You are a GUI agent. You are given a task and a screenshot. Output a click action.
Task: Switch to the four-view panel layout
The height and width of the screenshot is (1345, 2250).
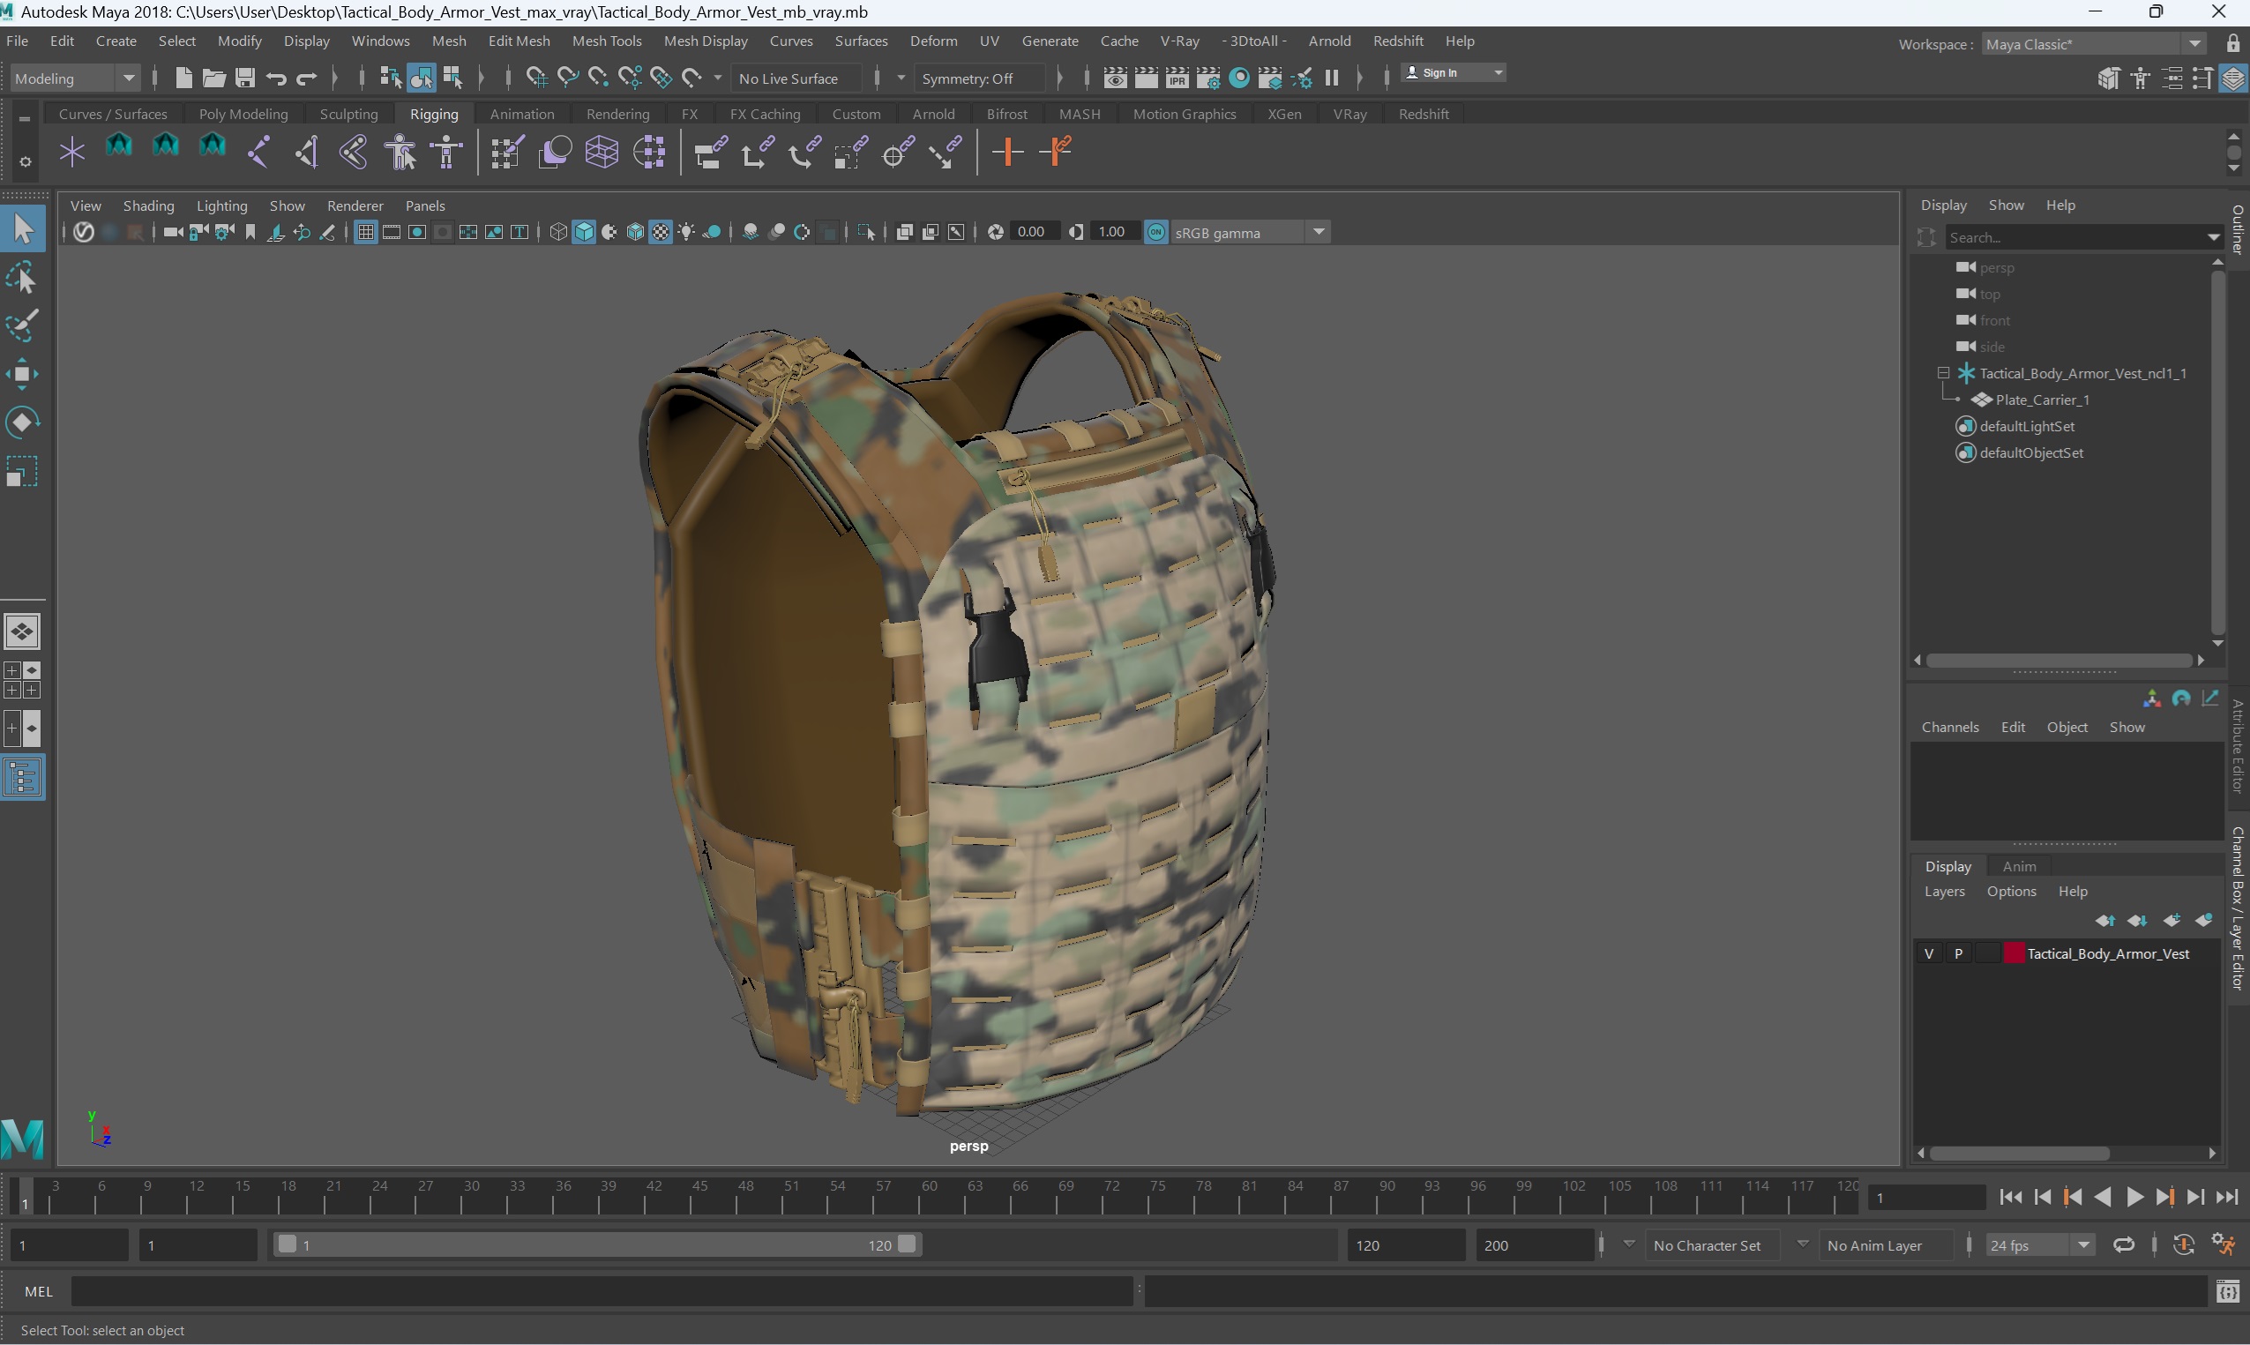point(22,680)
